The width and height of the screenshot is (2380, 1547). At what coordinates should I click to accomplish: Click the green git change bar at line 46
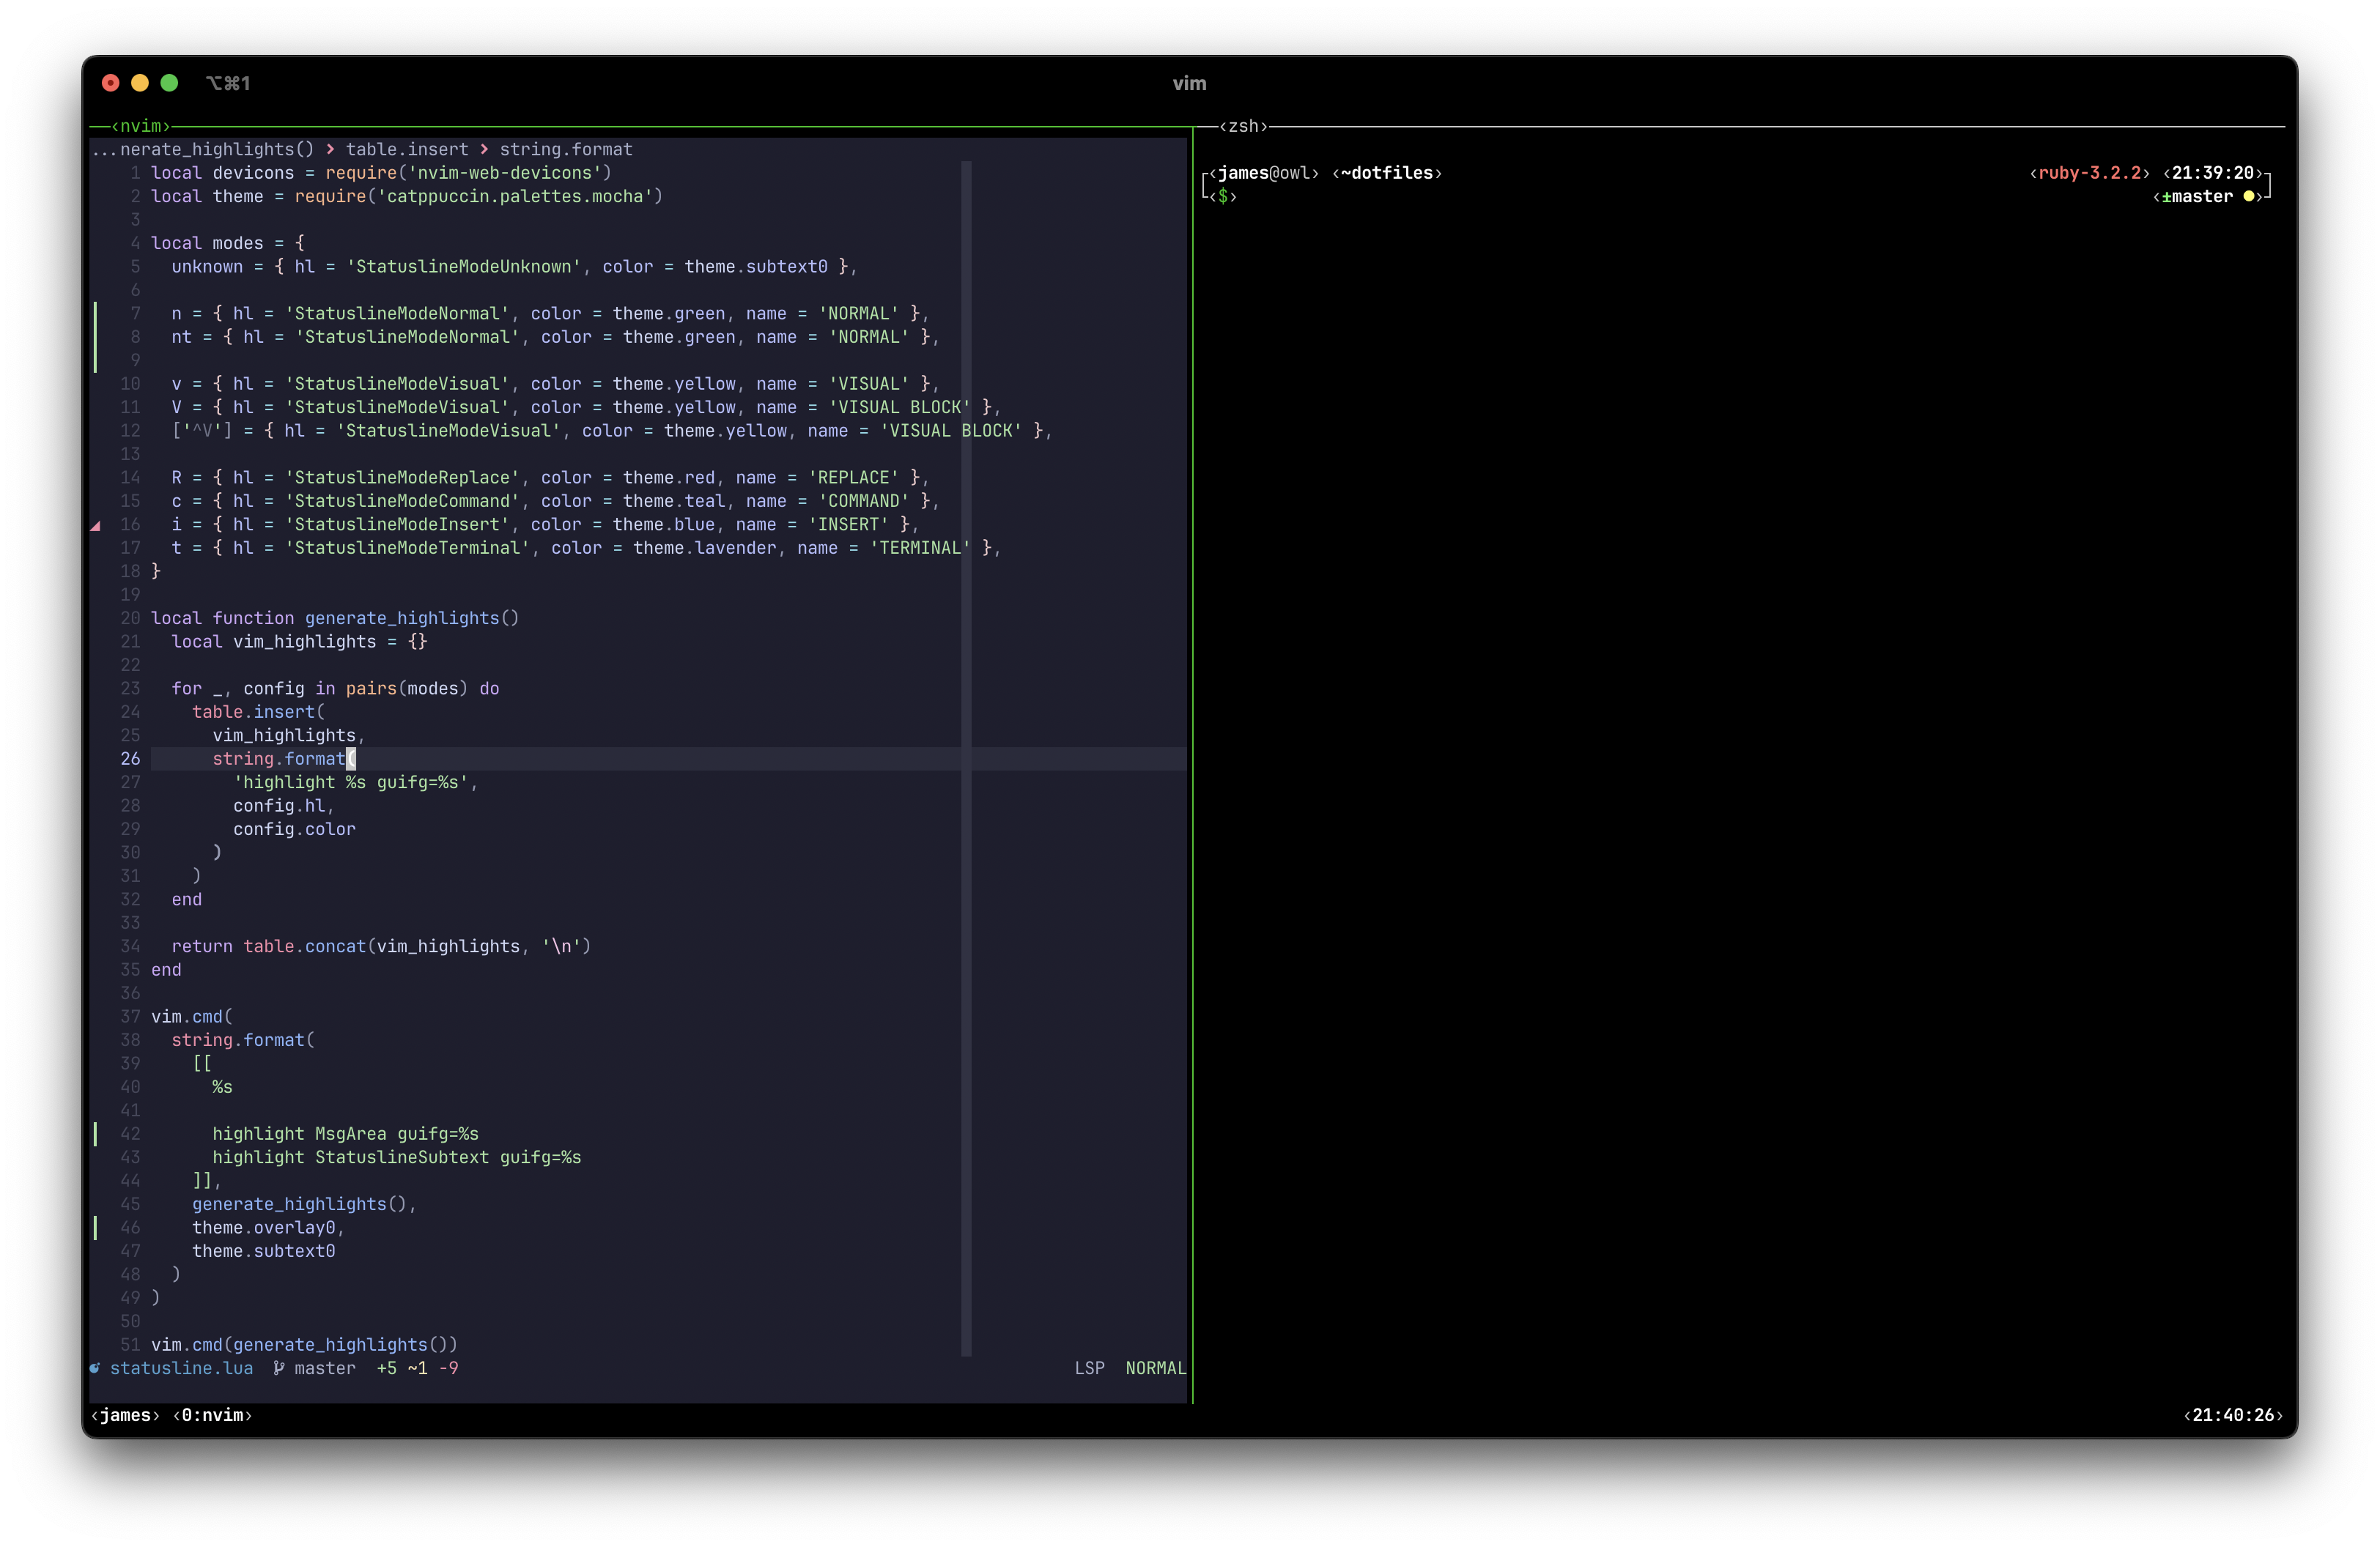pos(96,1227)
